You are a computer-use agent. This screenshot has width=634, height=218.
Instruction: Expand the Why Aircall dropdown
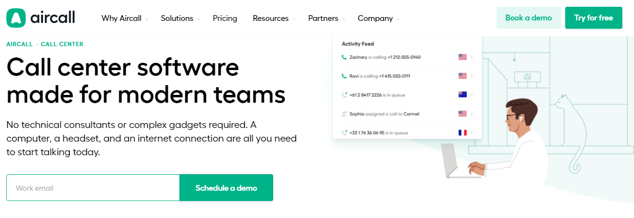tap(125, 18)
